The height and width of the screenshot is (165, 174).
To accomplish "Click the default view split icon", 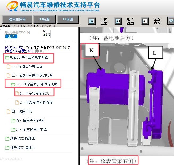I will click(x=118, y=21).
